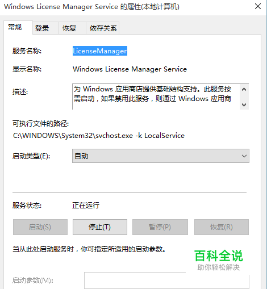Expand the 启动类型 dropdown set to 自动
The height and width of the screenshot is (289, 267).
pyautogui.click(x=161, y=156)
